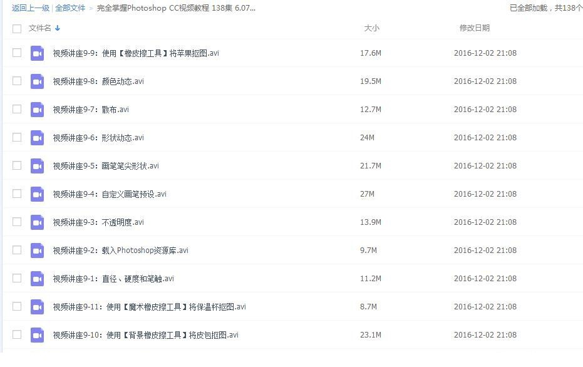This screenshot has height=367, width=583.
Task: Open file 视频讲座9-9：使用【橡皮擦工具】将苹果抠图.avi
Action: (x=136, y=53)
